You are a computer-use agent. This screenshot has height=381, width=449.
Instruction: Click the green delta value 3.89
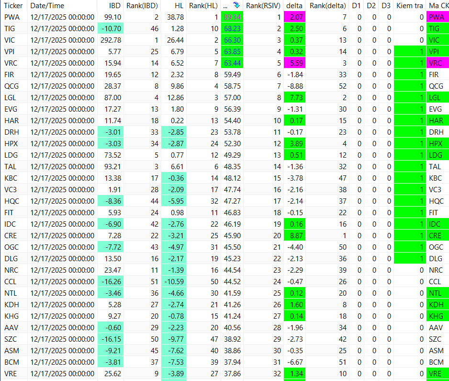pyautogui.click(x=294, y=144)
